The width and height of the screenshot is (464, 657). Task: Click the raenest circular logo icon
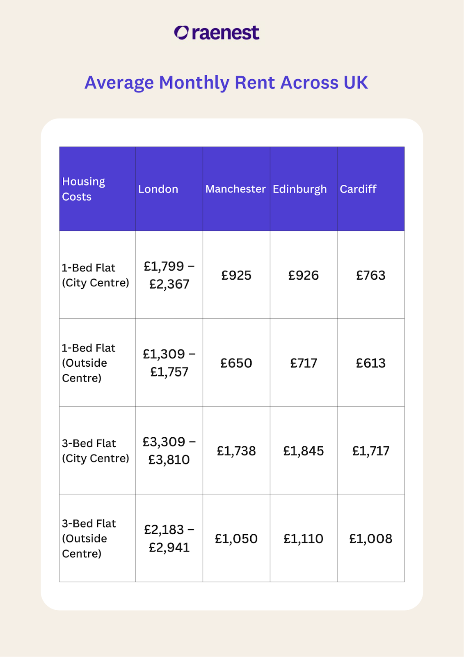click(181, 33)
